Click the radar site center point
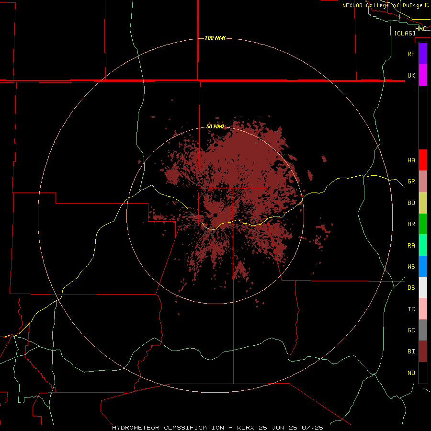This screenshot has width=431, height=431. [215, 215]
